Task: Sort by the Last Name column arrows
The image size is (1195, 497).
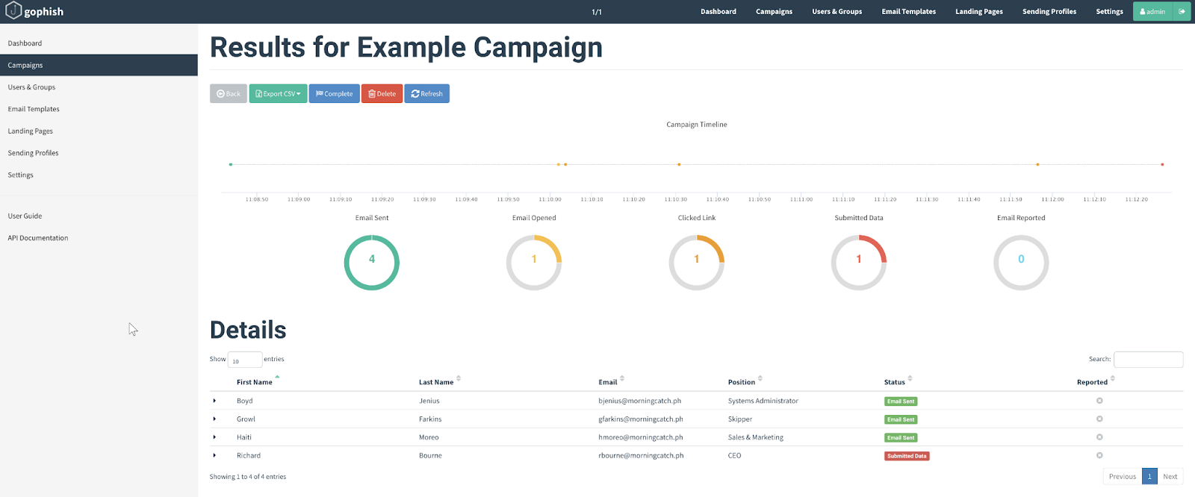Action: coord(459,379)
